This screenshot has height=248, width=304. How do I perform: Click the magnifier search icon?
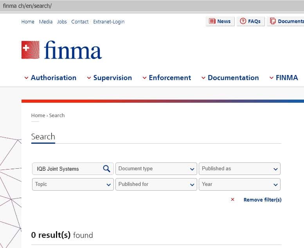(x=106, y=169)
